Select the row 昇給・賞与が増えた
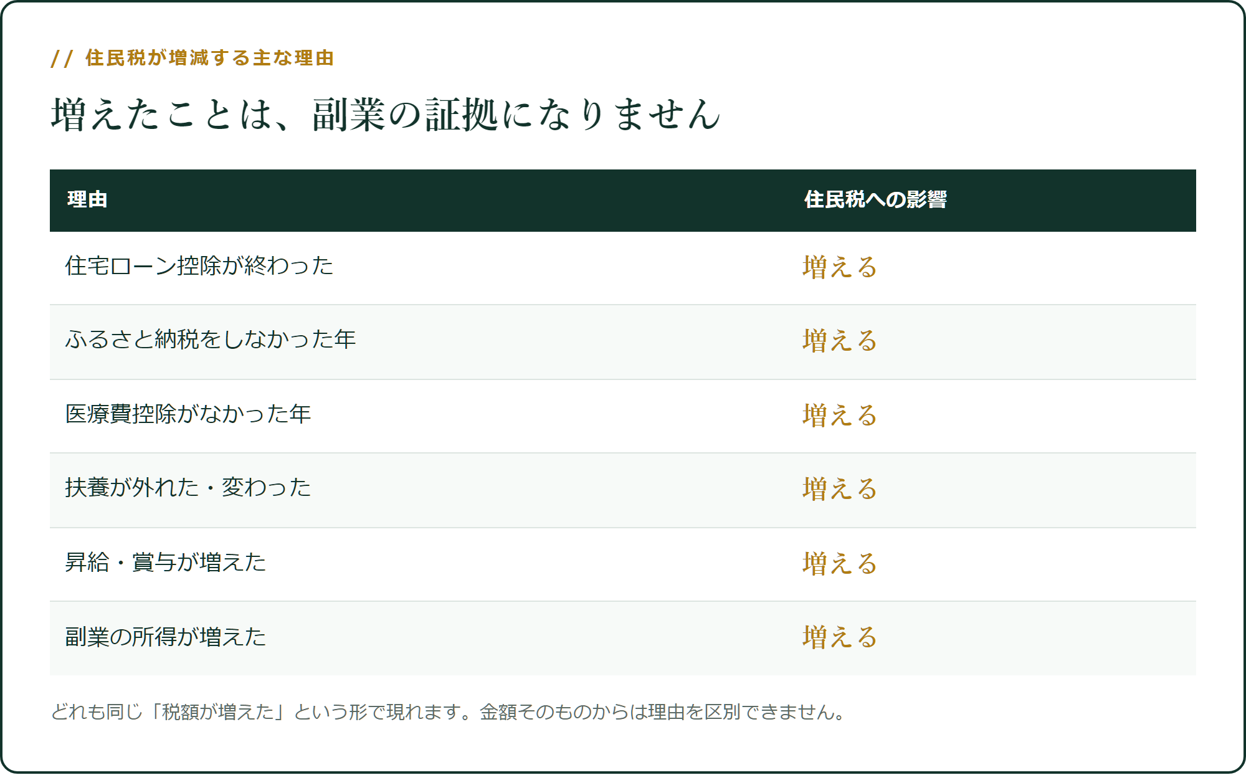 click(623, 564)
